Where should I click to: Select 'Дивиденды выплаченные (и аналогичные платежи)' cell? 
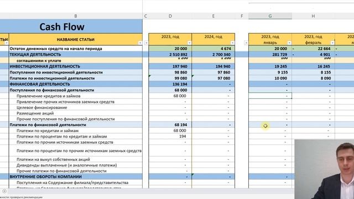(x=76, y=165)
